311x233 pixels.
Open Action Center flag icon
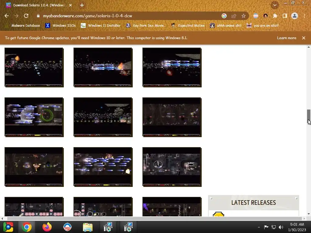coord(266,227)
